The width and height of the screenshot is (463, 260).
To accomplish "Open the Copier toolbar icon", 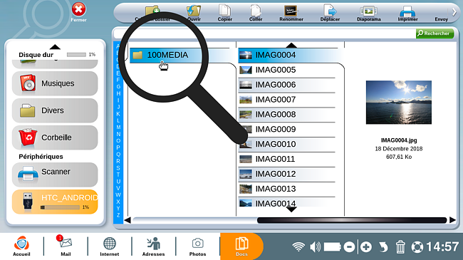I will click(x=224, y=13).
